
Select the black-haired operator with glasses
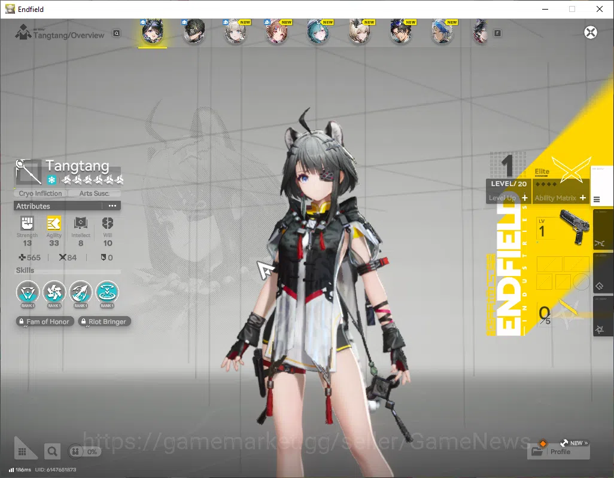[x=402, y=32]
